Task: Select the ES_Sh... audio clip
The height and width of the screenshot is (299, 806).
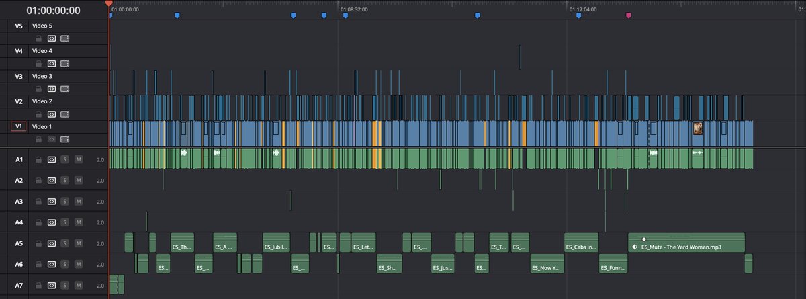Action: (x=388, y=263)
